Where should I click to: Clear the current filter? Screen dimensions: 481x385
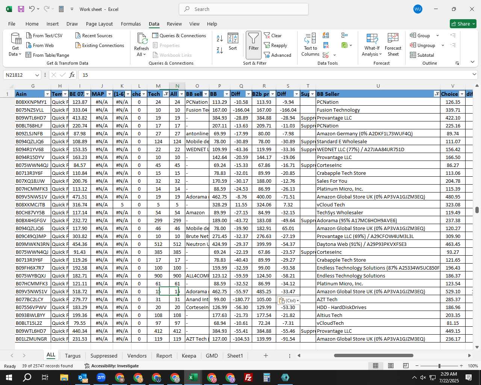pos(273,35)
